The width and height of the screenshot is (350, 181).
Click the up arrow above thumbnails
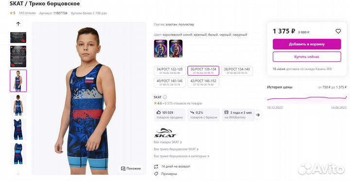[18, 24]
